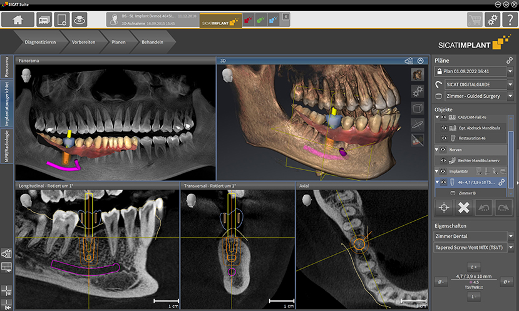This screenshot has width=519, height=311.
Task: Open settings gears for implant 46
Action: click(502, 182)
